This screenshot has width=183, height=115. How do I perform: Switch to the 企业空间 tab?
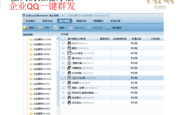point(115,21)
